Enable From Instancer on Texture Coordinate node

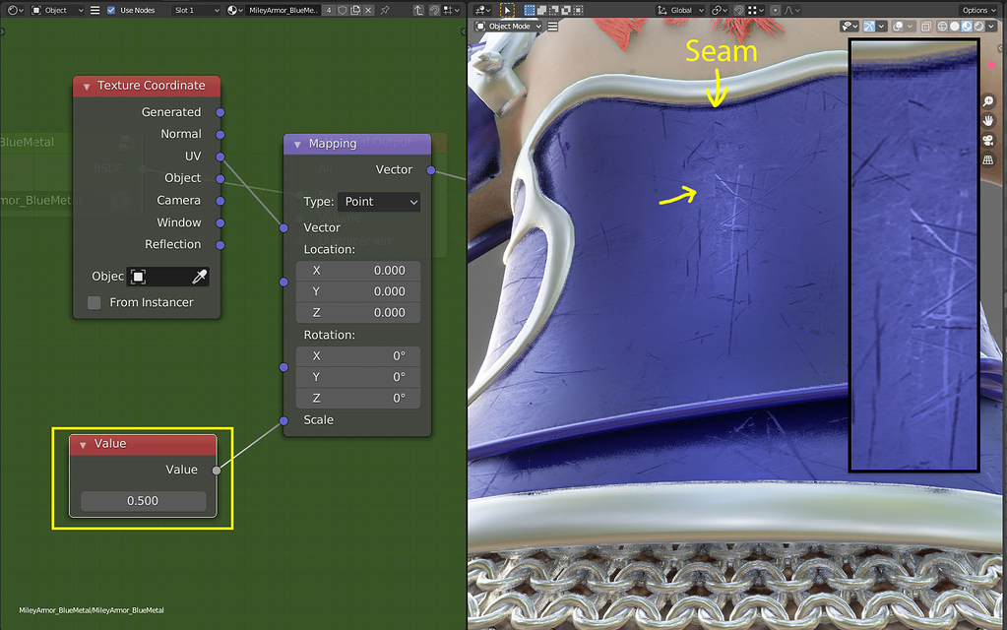[x=94, y=302]
